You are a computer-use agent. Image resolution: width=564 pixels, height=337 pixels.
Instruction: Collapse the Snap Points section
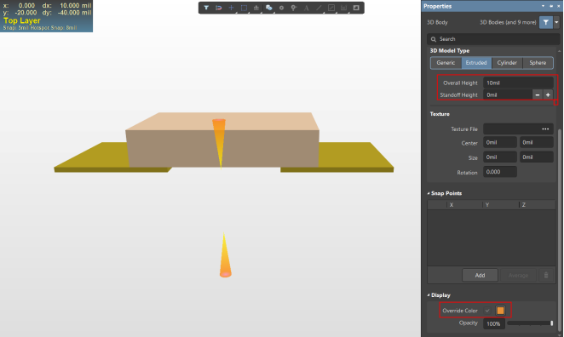point(429,193)
